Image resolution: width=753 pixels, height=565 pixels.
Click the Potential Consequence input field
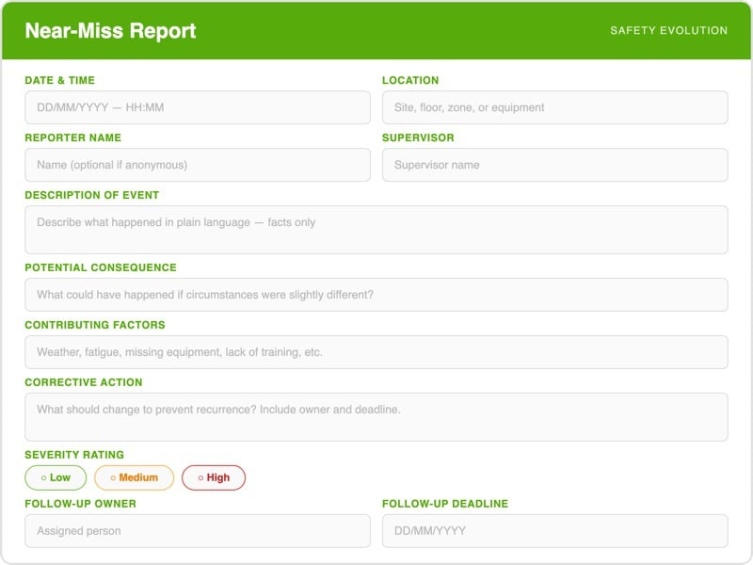(x=376, y=294)
